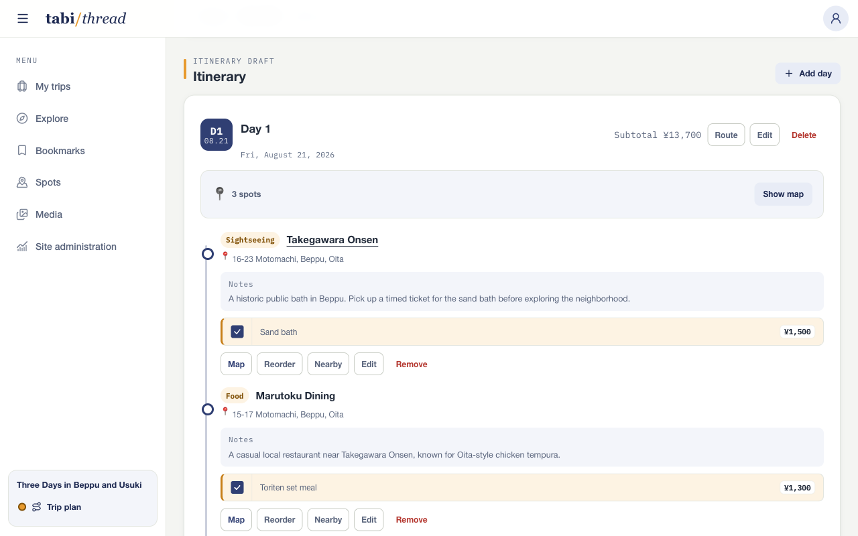The width and height of the screenshot is (858, 536).
Task: Click the Add day button
Action: pyautogui.click(x=808, y=74)
